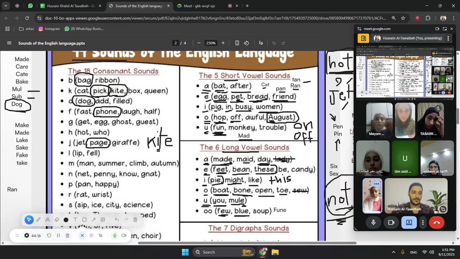
Task: Select the eraser annotation tool
Action: pos(57,220)
